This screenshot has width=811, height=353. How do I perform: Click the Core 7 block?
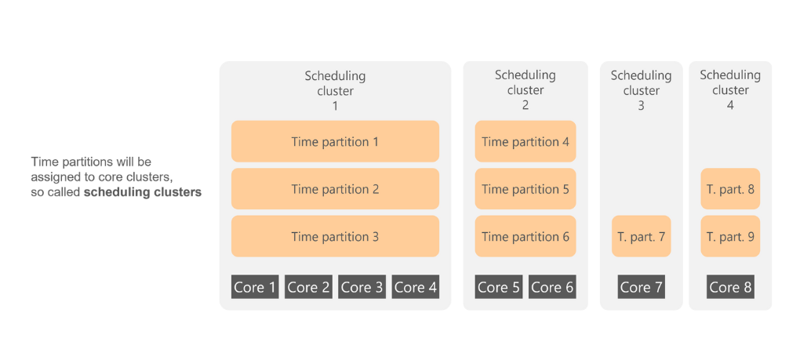[x=642, y=287]
